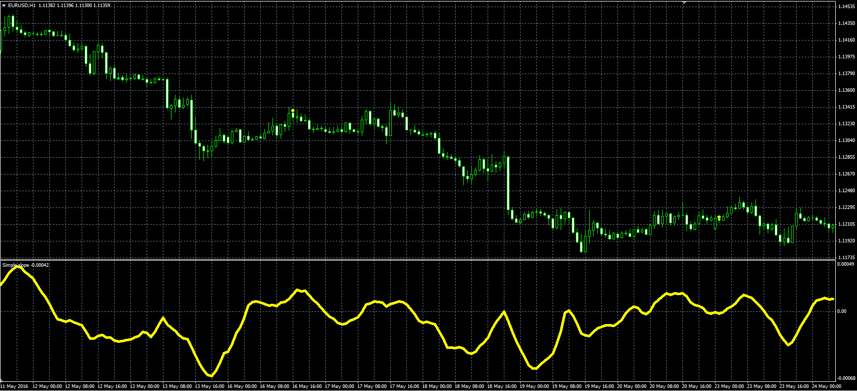Screen dimensions: 857x391
Task: Click the '23 May 00:00' time axis label
Action: [729, 386]
